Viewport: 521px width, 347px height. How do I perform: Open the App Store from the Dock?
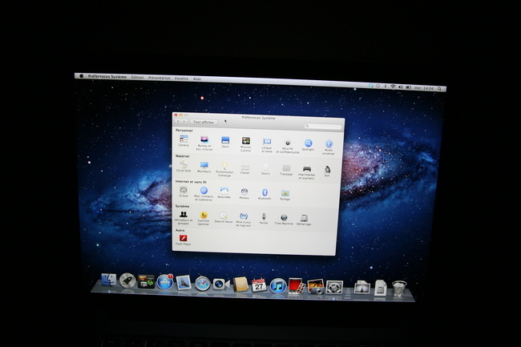click(165, 282)
